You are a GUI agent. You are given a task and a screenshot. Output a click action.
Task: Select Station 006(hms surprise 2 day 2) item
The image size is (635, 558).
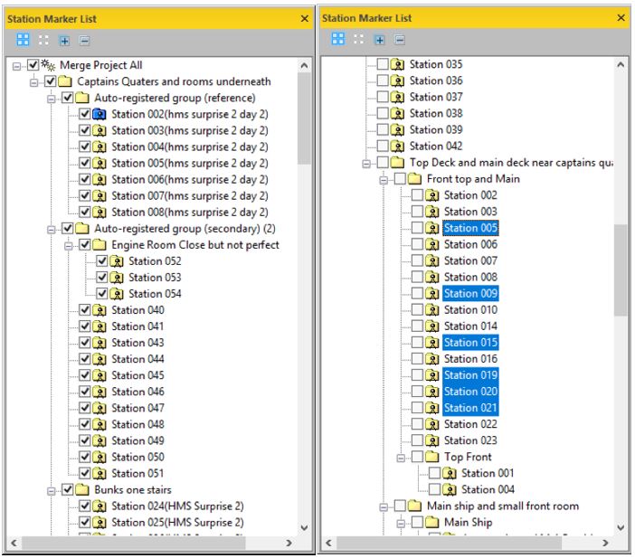[190, 179]
